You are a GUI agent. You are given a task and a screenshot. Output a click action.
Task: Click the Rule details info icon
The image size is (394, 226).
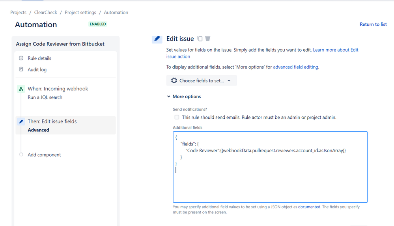pyautogui.click(x=21, y=58)
